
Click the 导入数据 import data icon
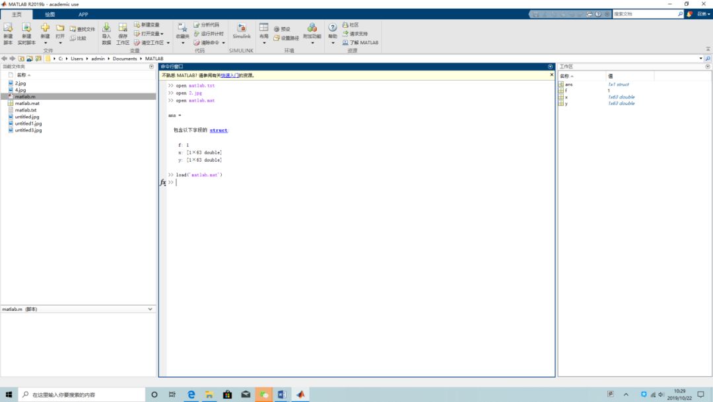point(106,28)
